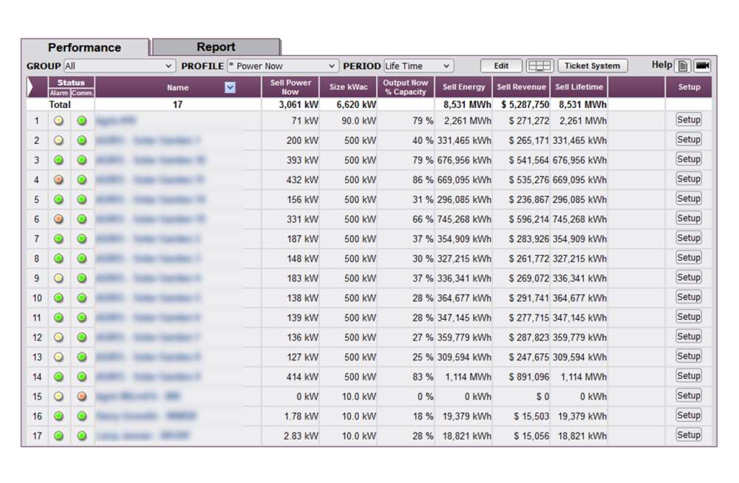Click the Ticket System button
This screenshot has width=739, height=483.
coord(592,65)
